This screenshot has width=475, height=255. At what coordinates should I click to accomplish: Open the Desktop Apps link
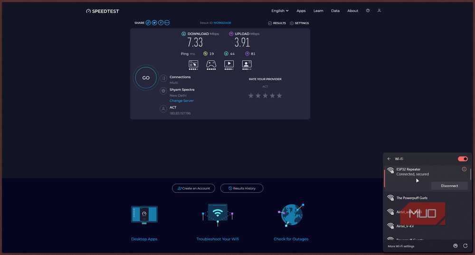144,239
